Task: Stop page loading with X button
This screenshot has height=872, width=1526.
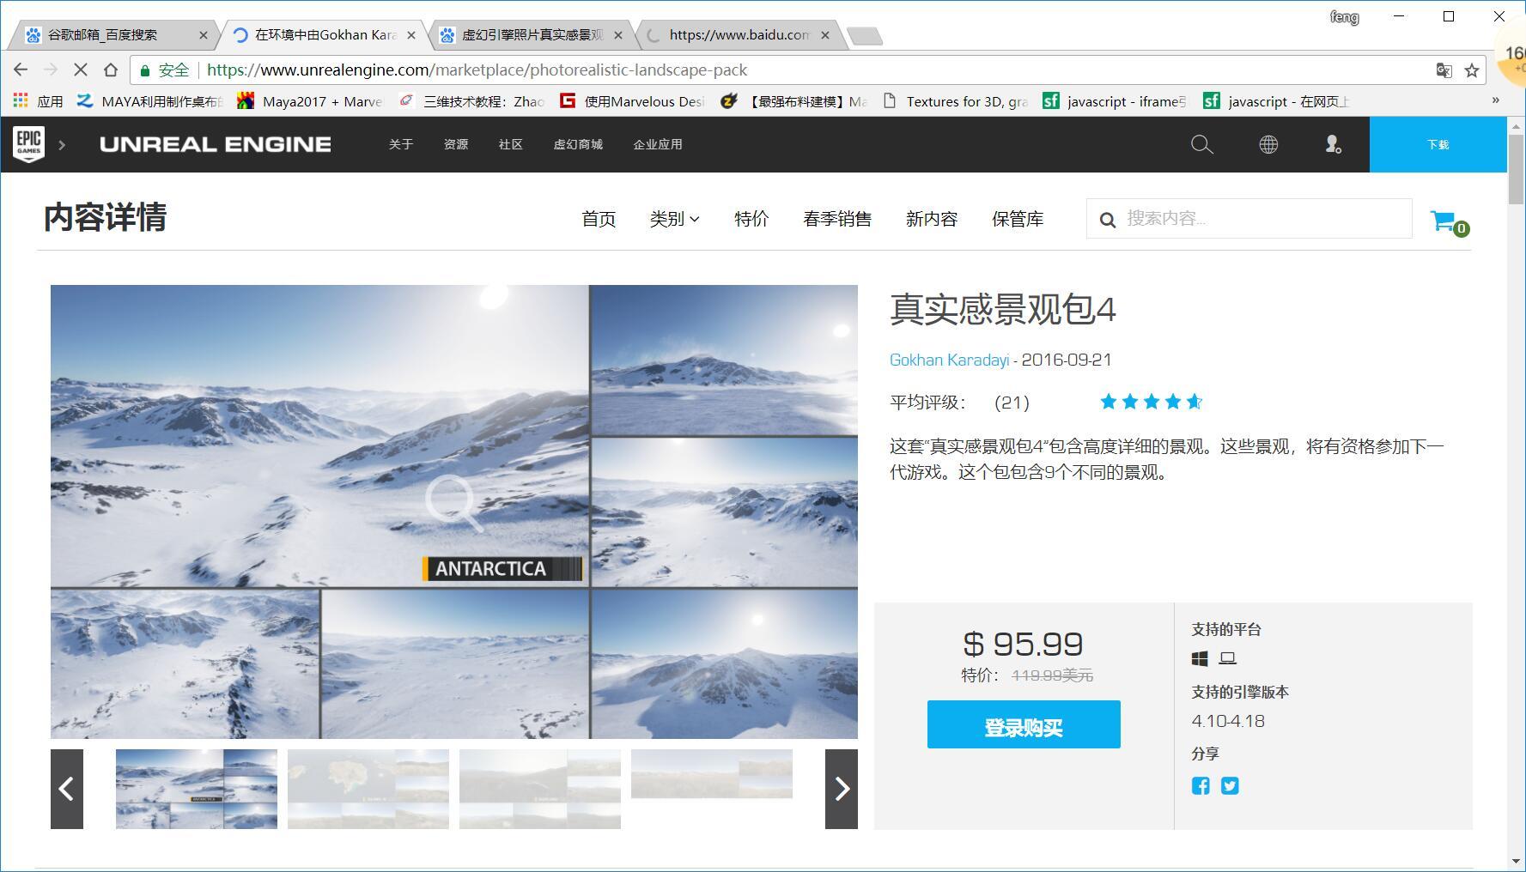Action: click(80, 70)
